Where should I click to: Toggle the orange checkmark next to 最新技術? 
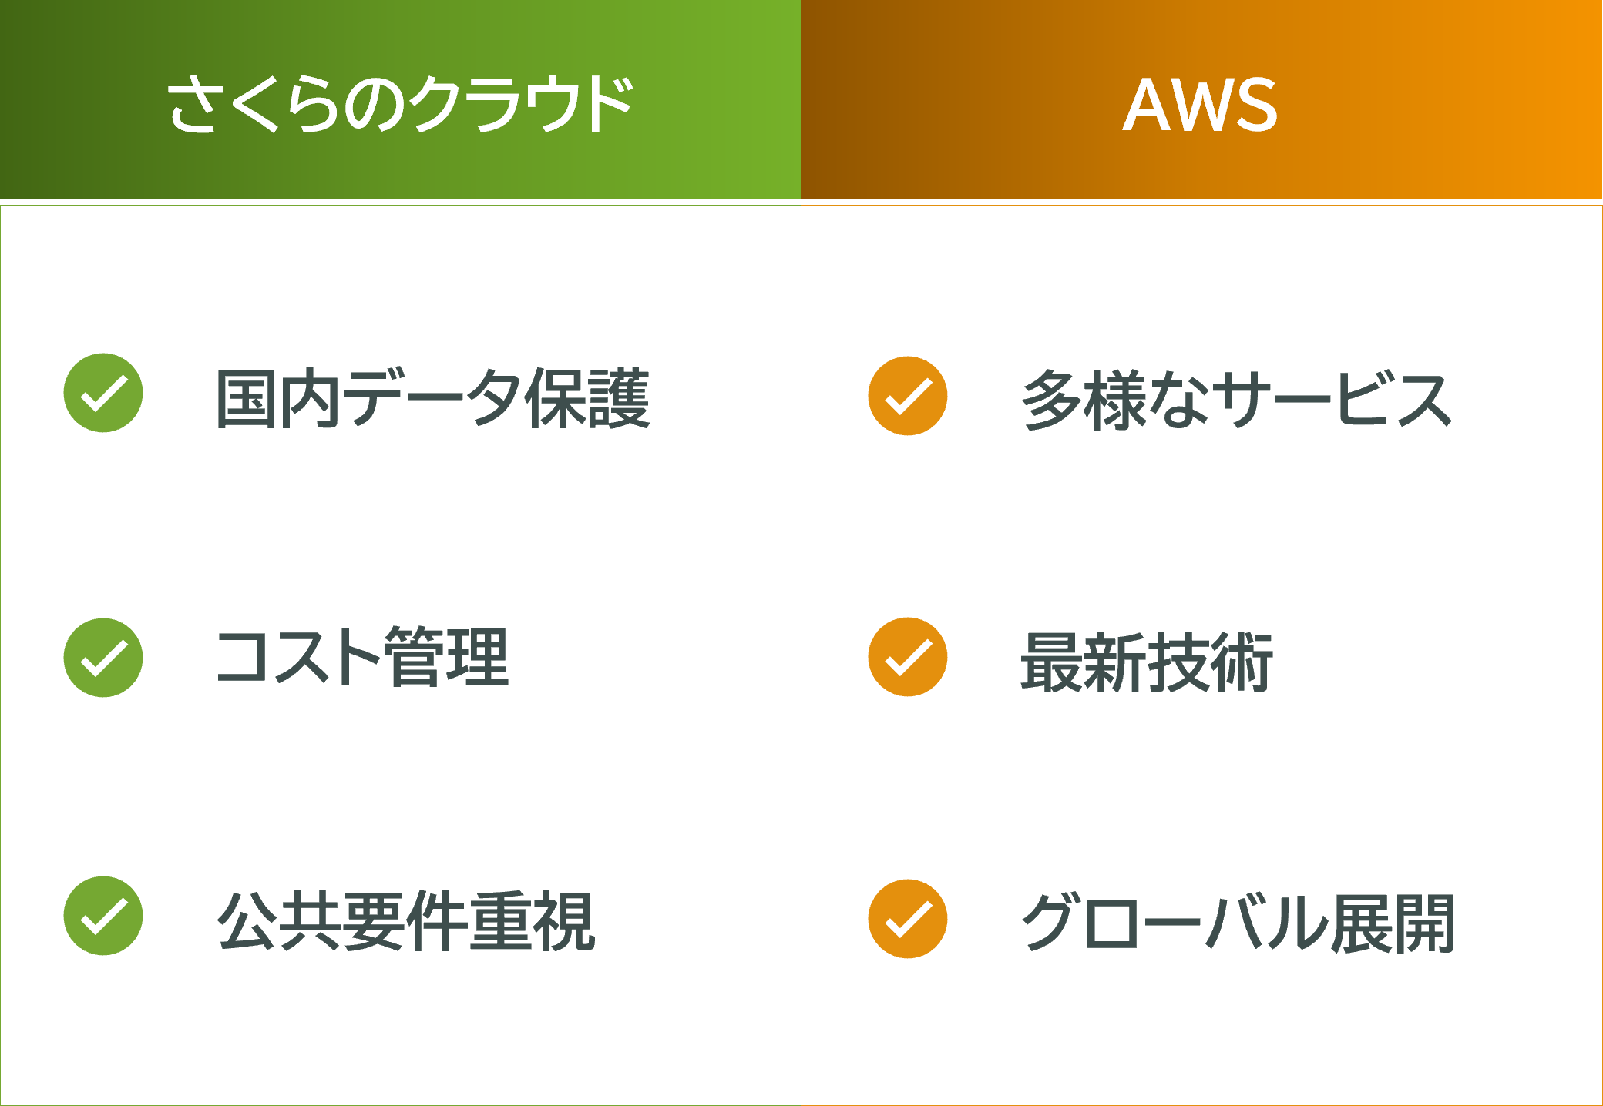908,657
